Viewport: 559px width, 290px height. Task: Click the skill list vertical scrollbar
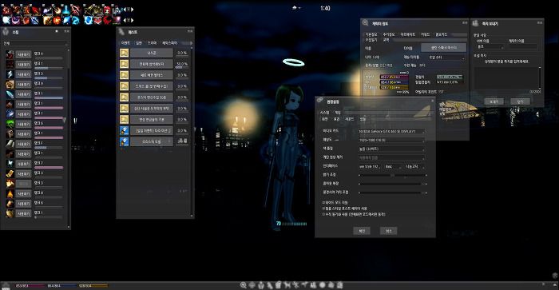click(69, 138)
